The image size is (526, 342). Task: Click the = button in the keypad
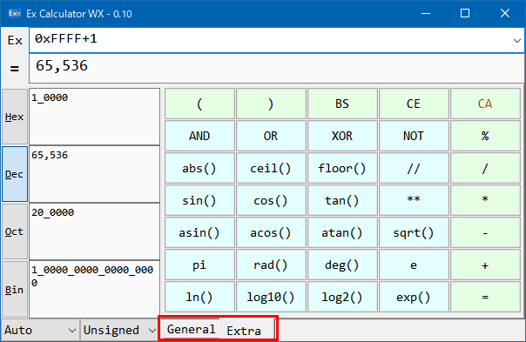click(485, 297)
